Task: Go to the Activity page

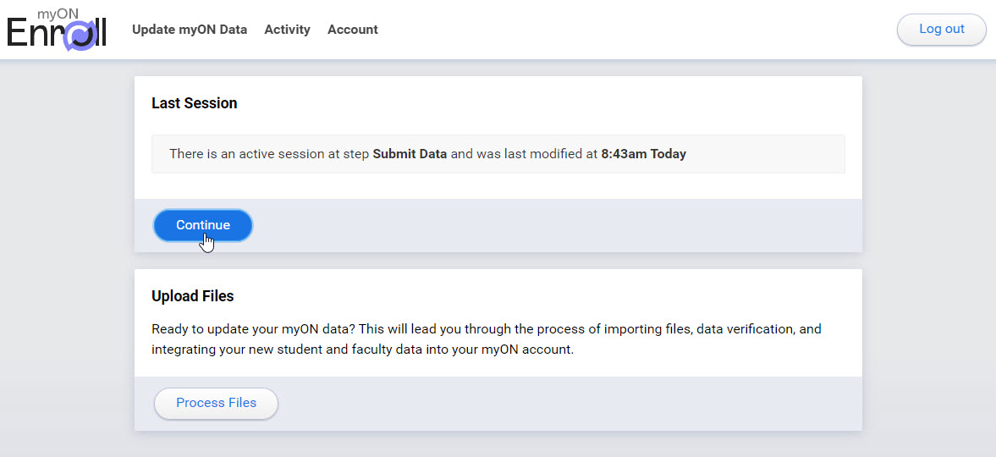Action: [x=287, y=30]
